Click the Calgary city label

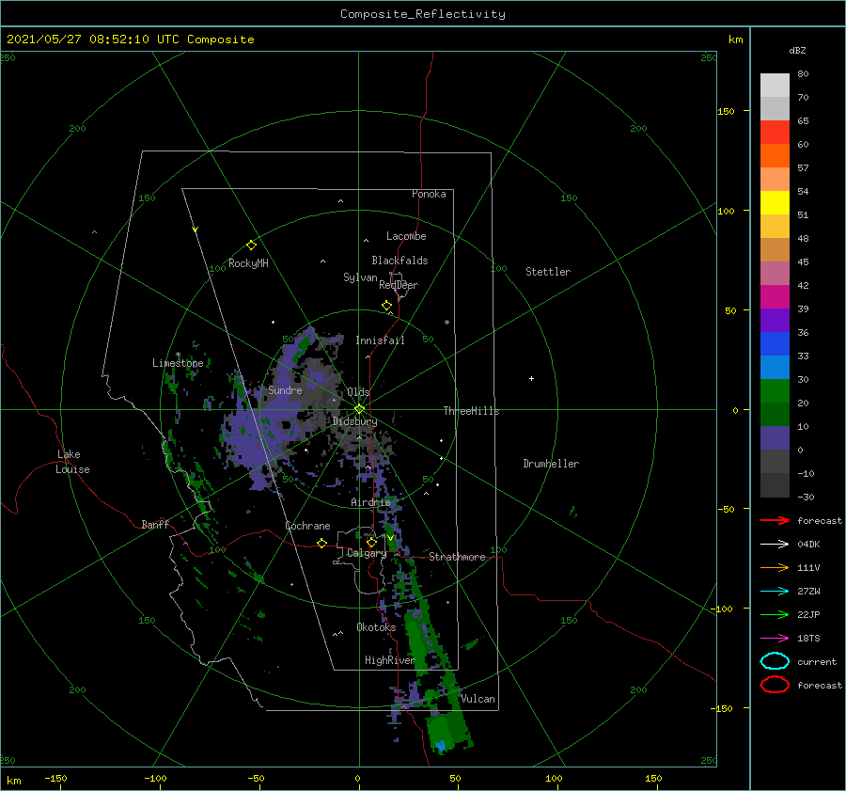pyautogui.click(x=367, y=553)
